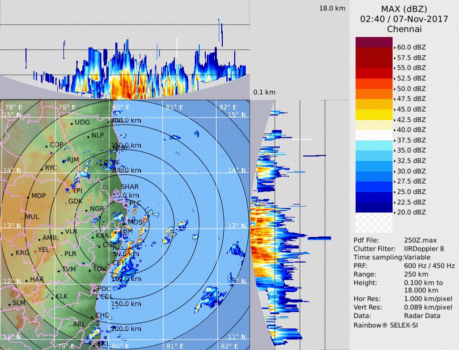Click the 45.0 dBZ legend label

[x=411, y=109]
